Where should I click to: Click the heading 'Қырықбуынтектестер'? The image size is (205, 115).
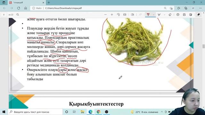pyautogui.click(x=96, y=104)
